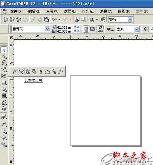153x165 pixels.
Task: Select the Ellipse tool
Action: coord(4,89)
